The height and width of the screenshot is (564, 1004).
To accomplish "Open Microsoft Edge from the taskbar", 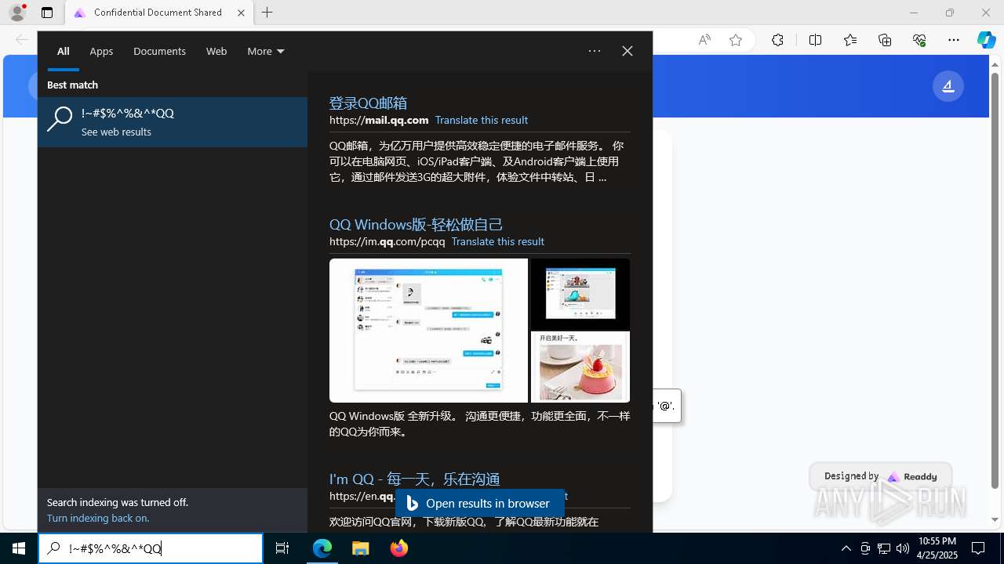I will tap(322, 548).
